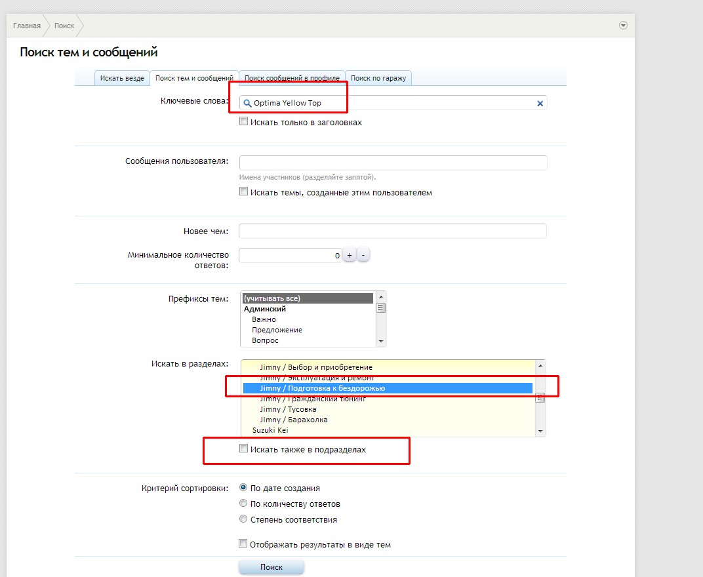This screenshot has height=577, width=703.
Task: Check 'Искать темы, созданные этим пользователем'
Action: tap(244, 192)
